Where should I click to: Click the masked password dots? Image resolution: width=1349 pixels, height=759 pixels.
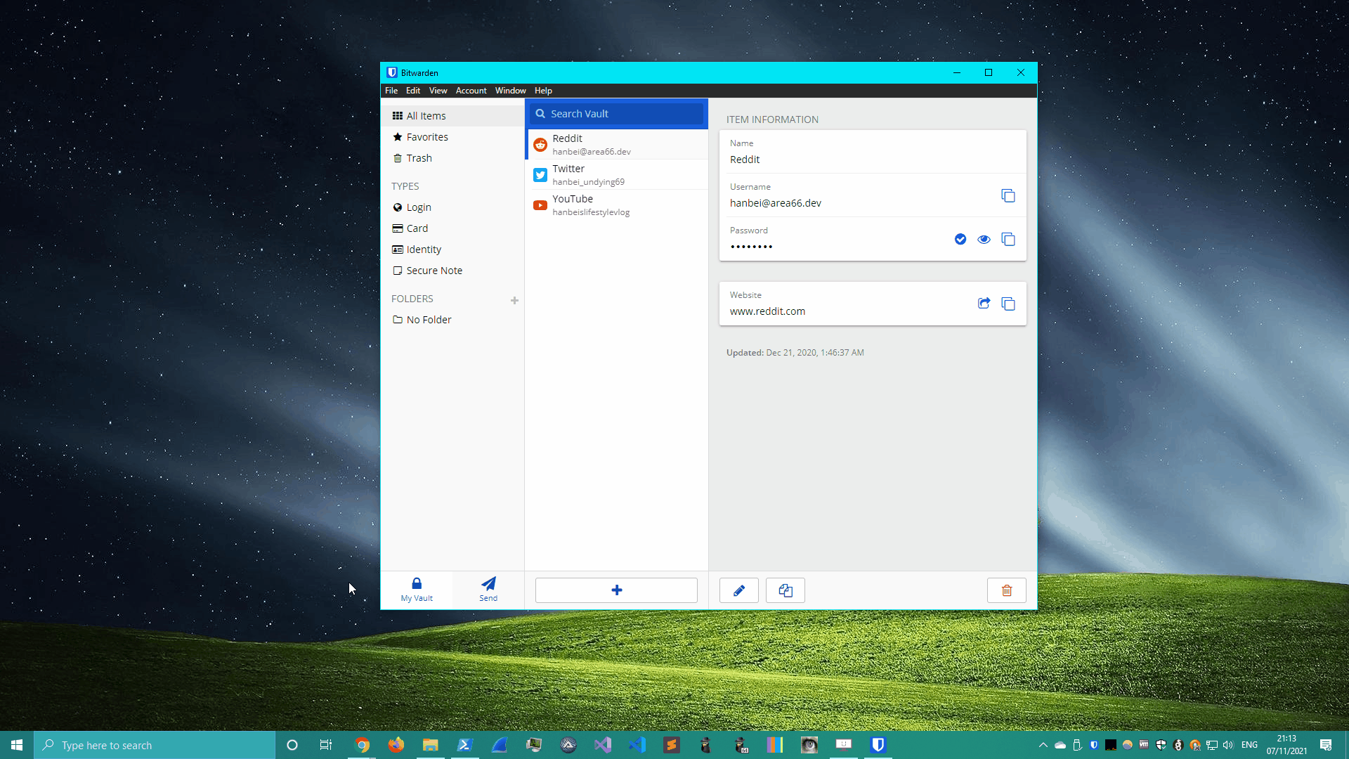tap(751, 247)
